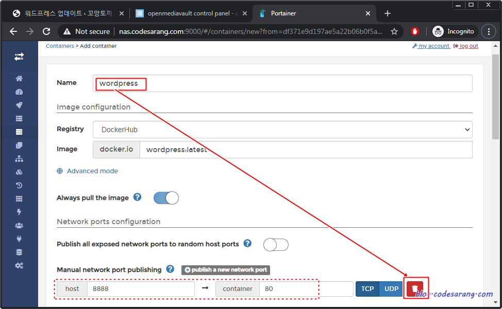The width and height of the screenshot is (502, 309).
Task: Close the 워드프레스 업데이트 tab
Action: (x=121, y=13)
